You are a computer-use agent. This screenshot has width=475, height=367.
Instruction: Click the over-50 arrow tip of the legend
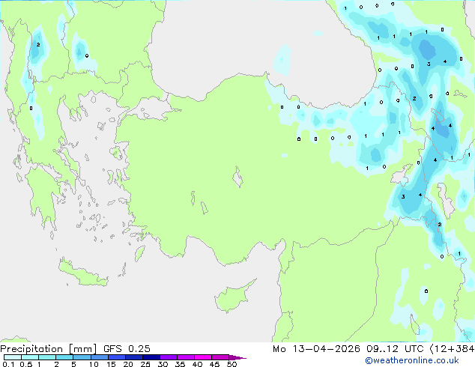(237, 357)
